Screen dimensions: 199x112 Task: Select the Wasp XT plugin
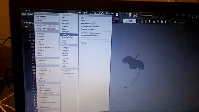tap(66, 43)
